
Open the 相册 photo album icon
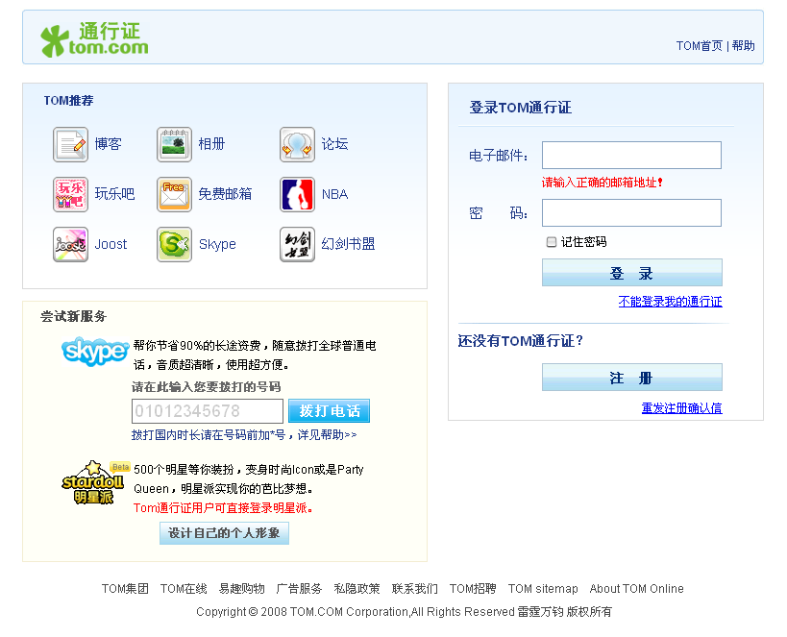click(174, 144)
